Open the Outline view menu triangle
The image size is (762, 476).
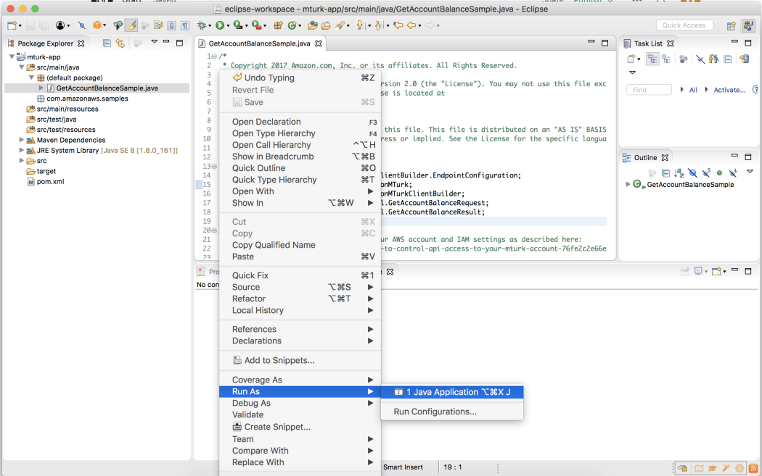click(750, 171)
